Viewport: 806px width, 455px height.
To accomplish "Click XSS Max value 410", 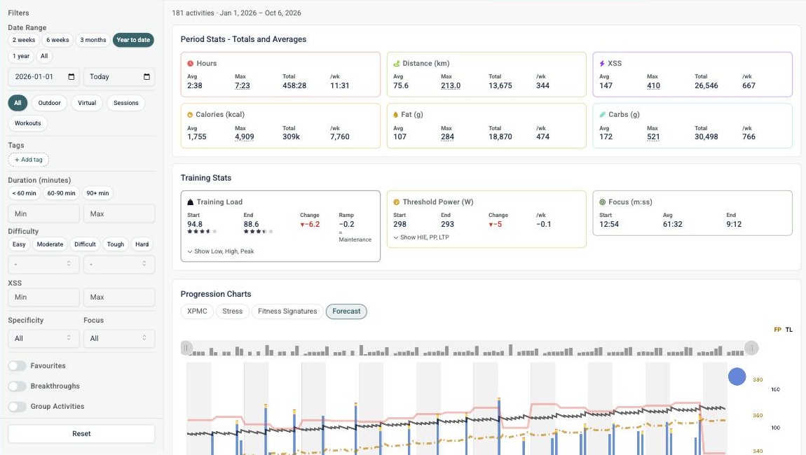I will (653, 86).
